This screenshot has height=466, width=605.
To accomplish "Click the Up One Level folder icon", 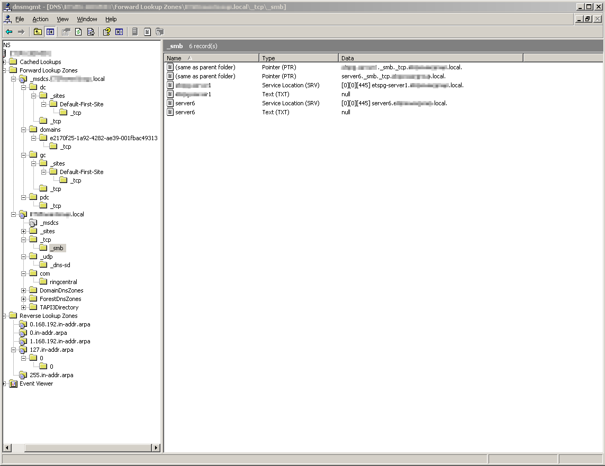I will (x=38, y=32).
